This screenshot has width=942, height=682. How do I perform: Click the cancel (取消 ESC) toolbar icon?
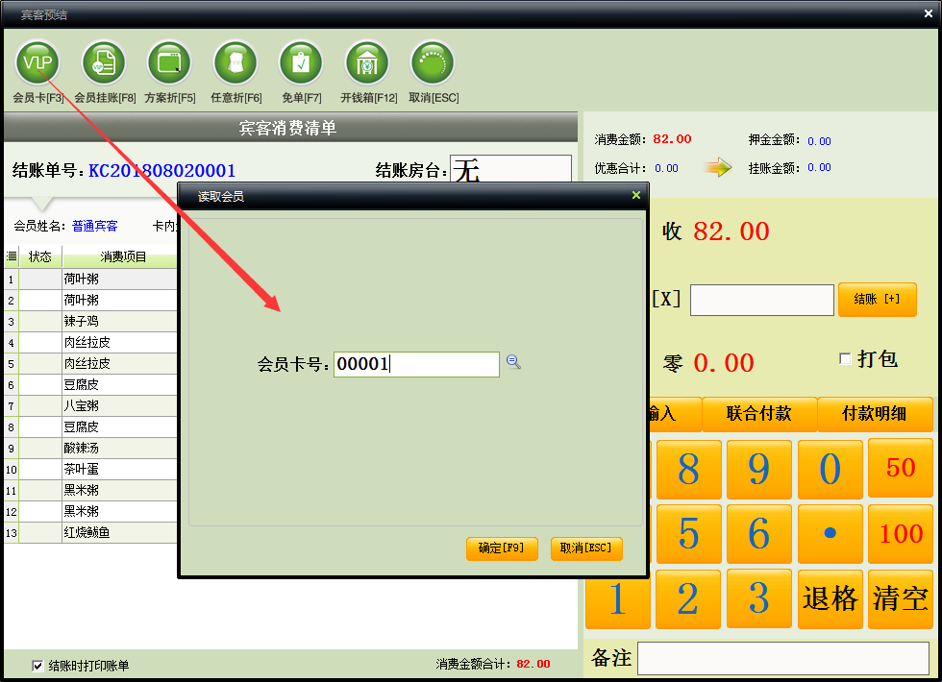tap(433, 63)
